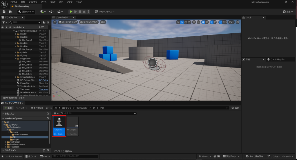Select the rotate gizmo tool in the viewport
Viewport: 297px width, 160px height.
(x=186, y=22)
